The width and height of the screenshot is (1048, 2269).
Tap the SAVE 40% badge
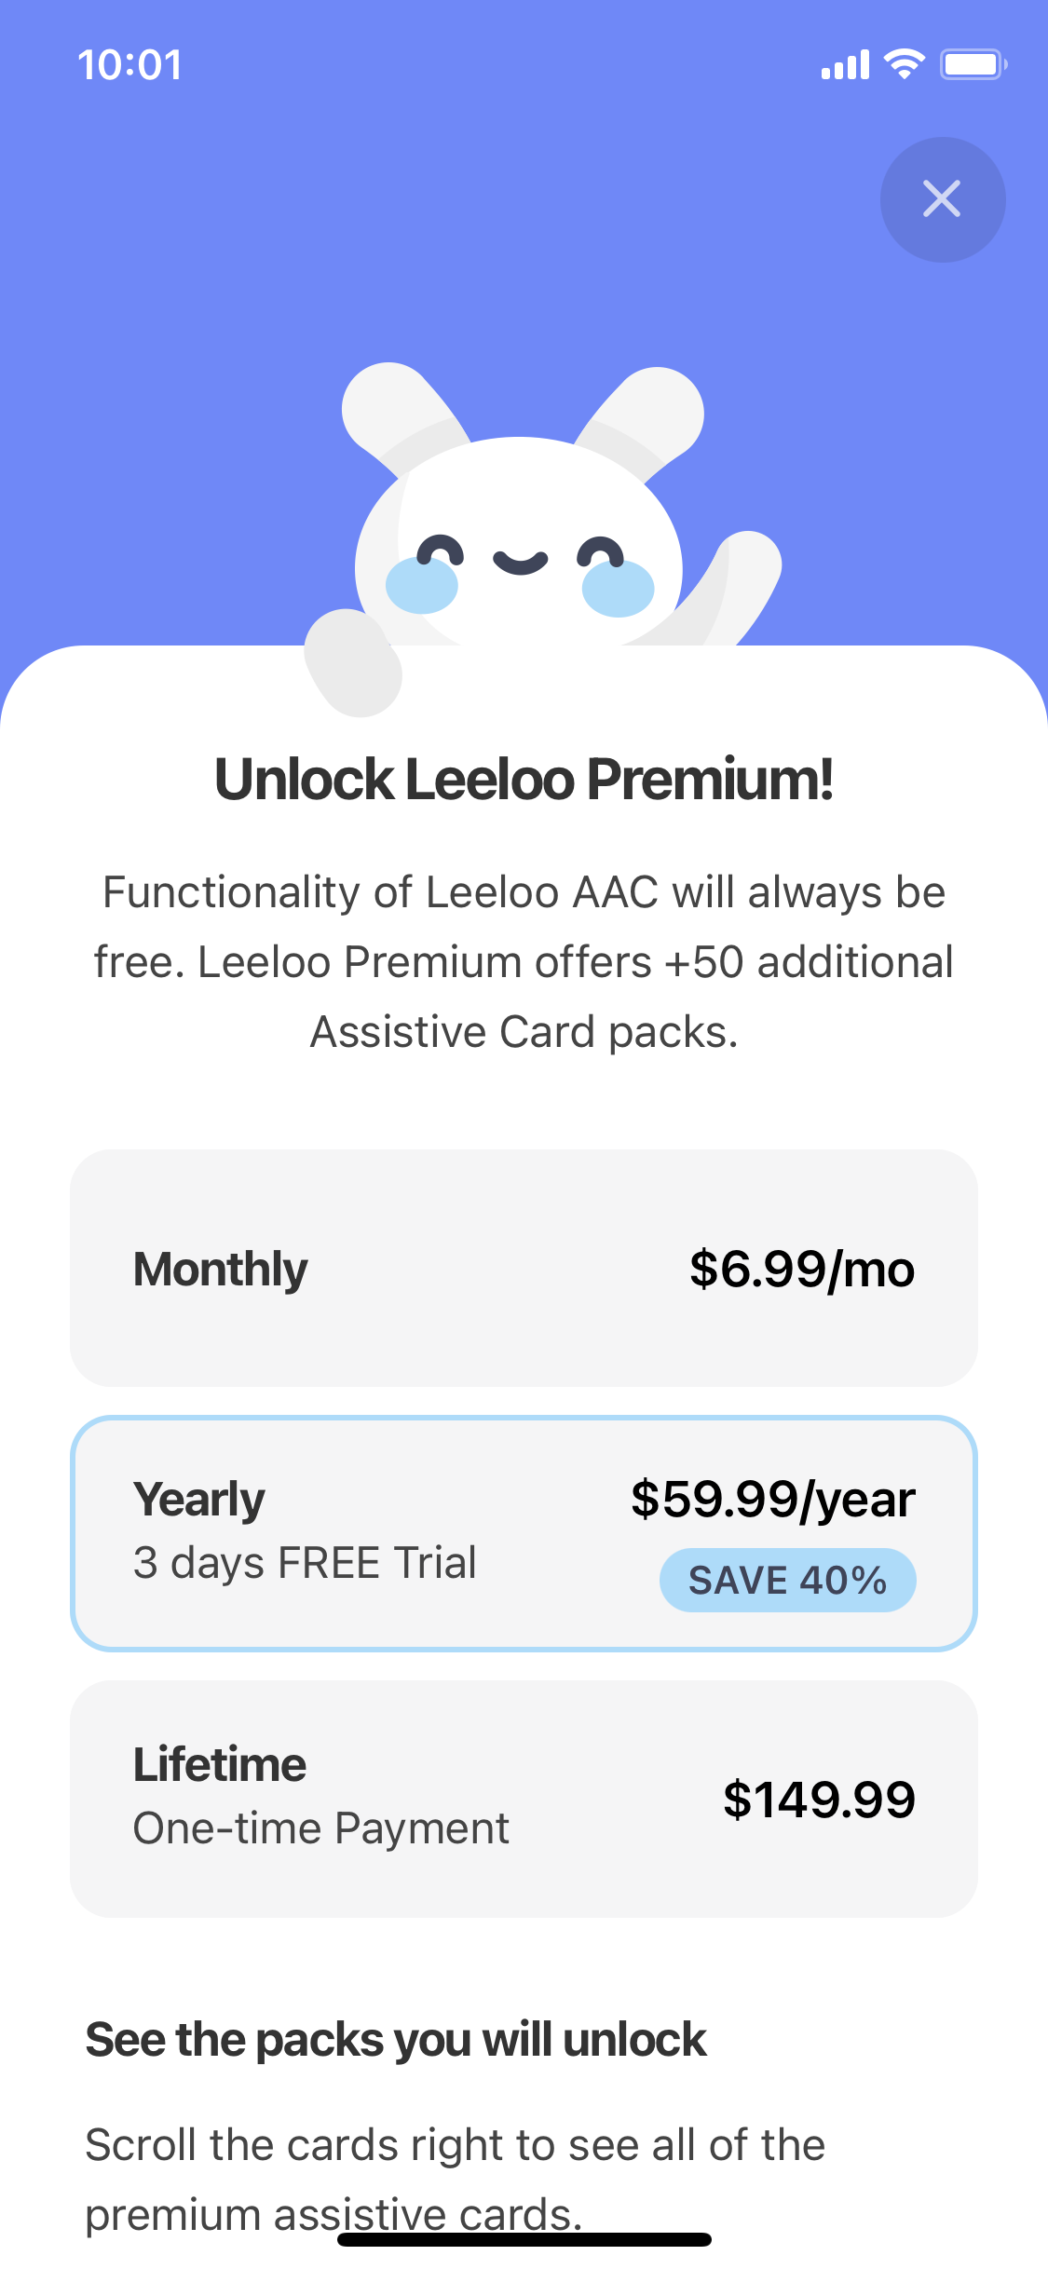coord(787,1580)
